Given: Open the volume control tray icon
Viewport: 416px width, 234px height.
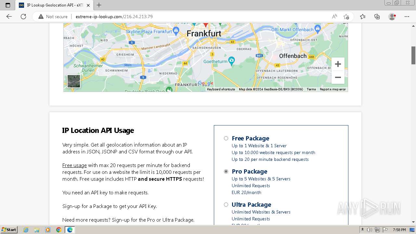Looking at the screenshot, I should (370, 230).
